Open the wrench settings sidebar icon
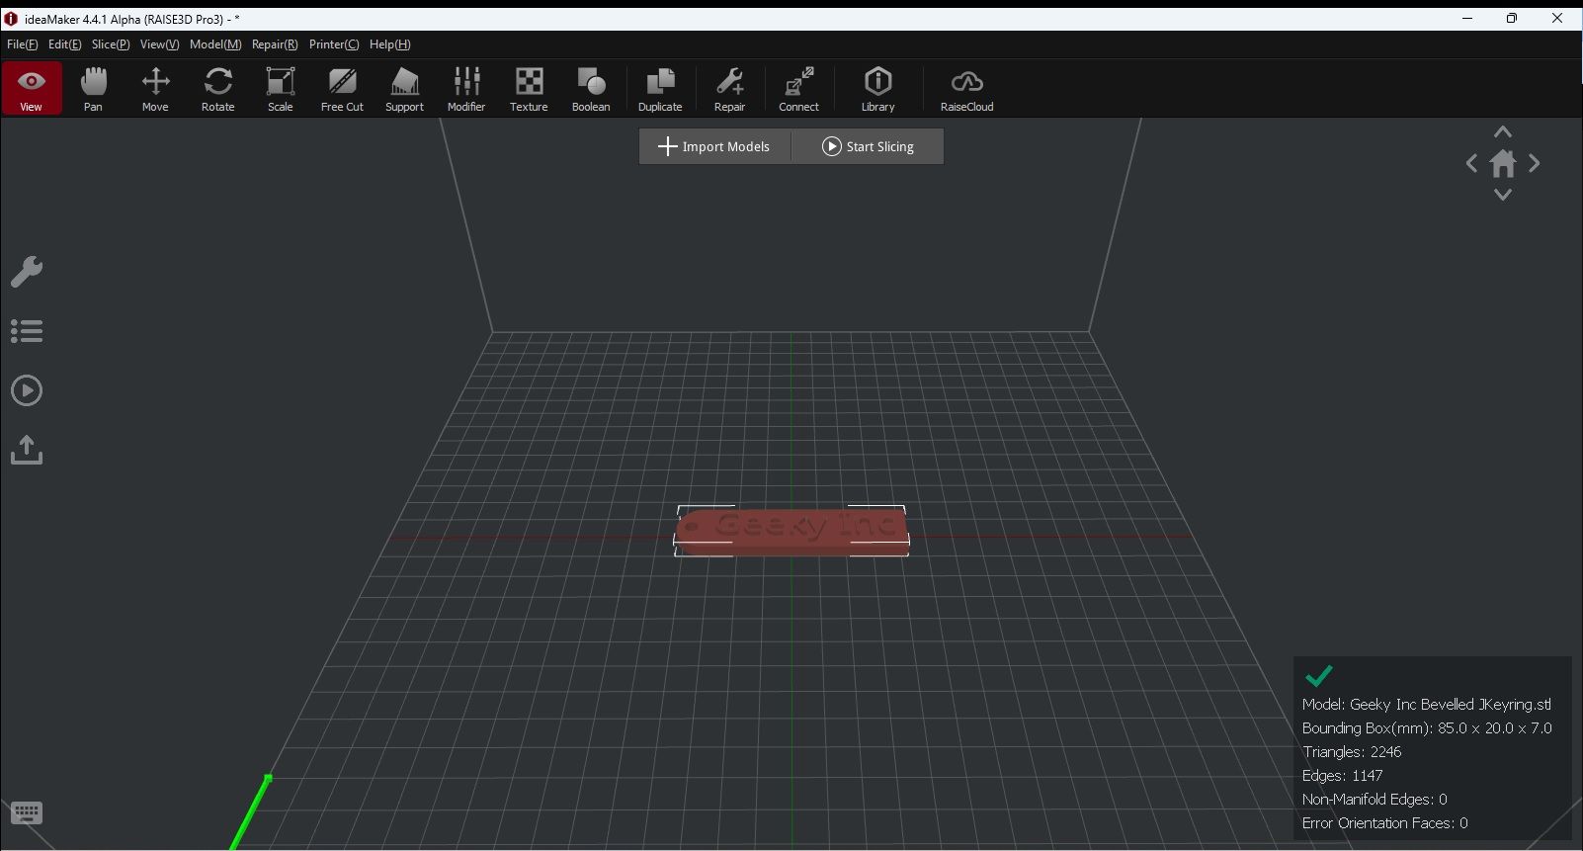This screenshot has height=851, width=1583. [27, 272]
